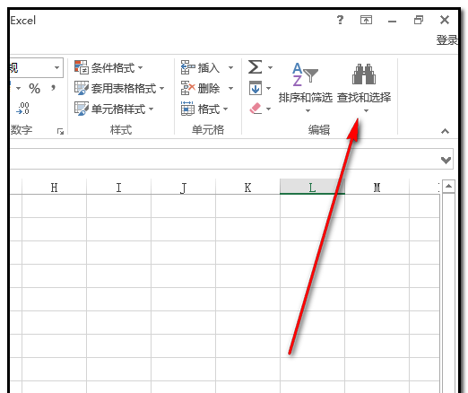Image resolution: width=468 pixels, height=393 pixels.
Task: Click Format as Table (套用表格格式) icon
Action: coord(82,88)
